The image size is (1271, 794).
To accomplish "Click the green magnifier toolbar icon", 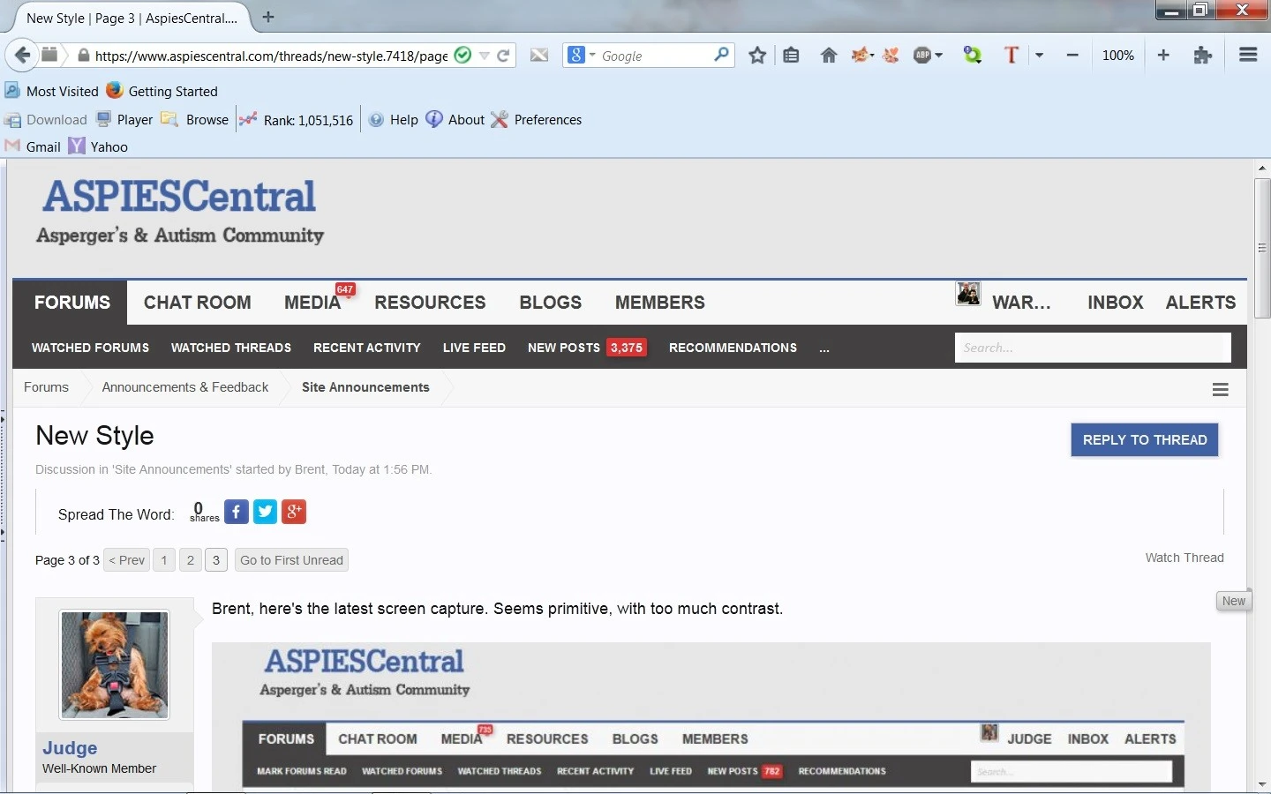I will click(x=972, y=56).
